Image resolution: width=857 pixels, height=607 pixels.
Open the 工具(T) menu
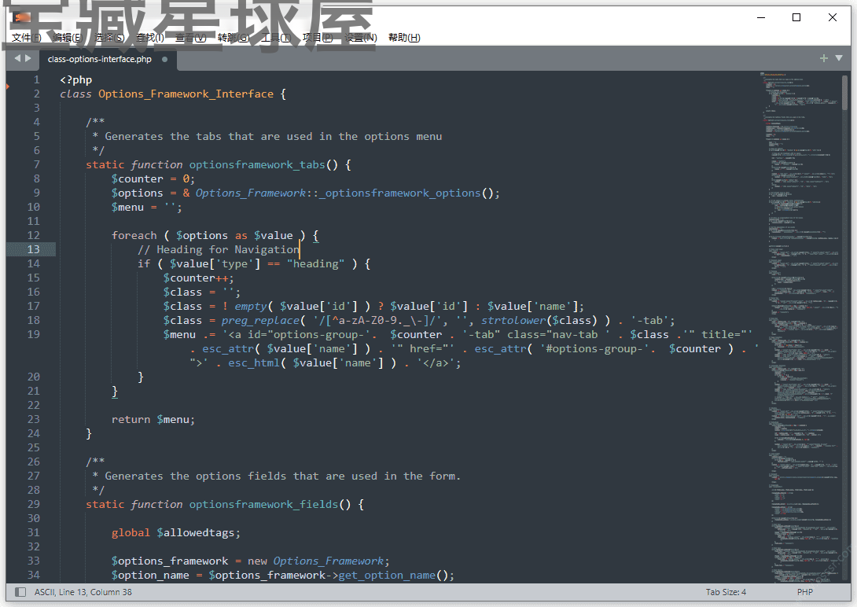pos(275,38)
